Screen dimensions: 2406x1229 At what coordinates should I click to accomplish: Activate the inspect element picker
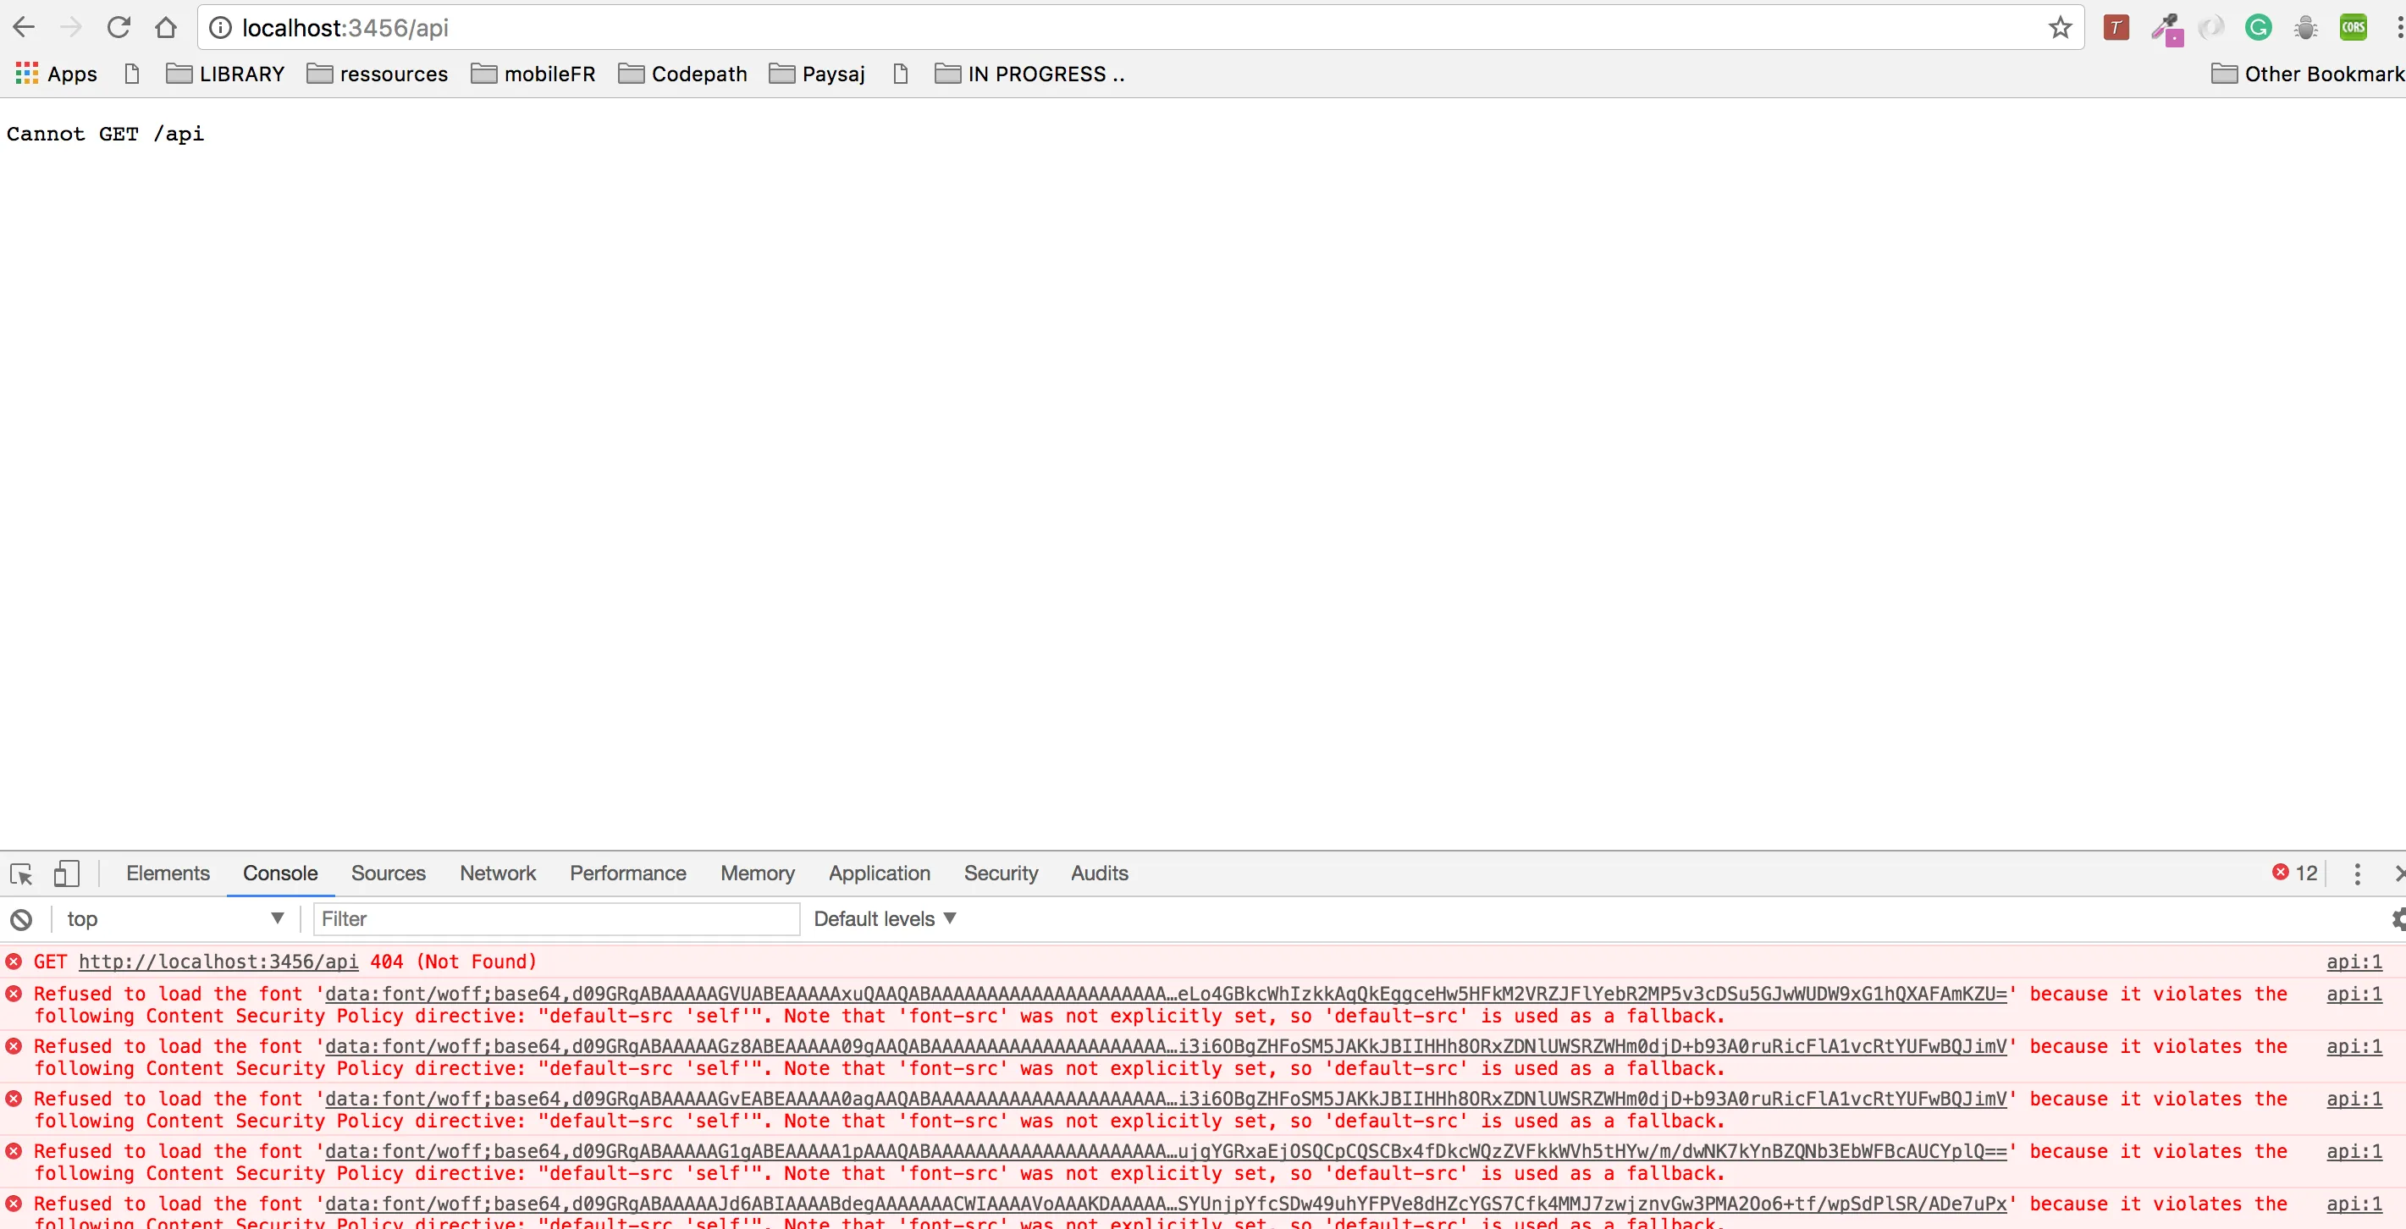tap(21, 874)
